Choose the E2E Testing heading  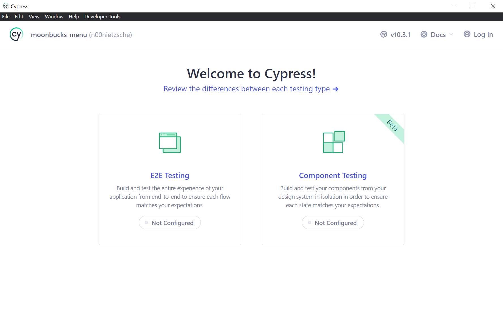pos(170,176)
